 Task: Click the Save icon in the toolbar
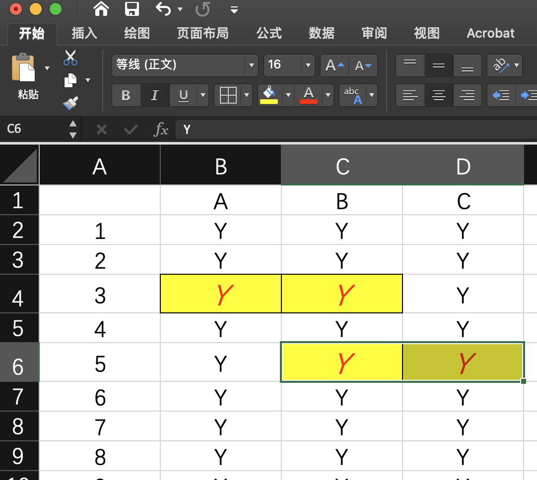[130, 9]
